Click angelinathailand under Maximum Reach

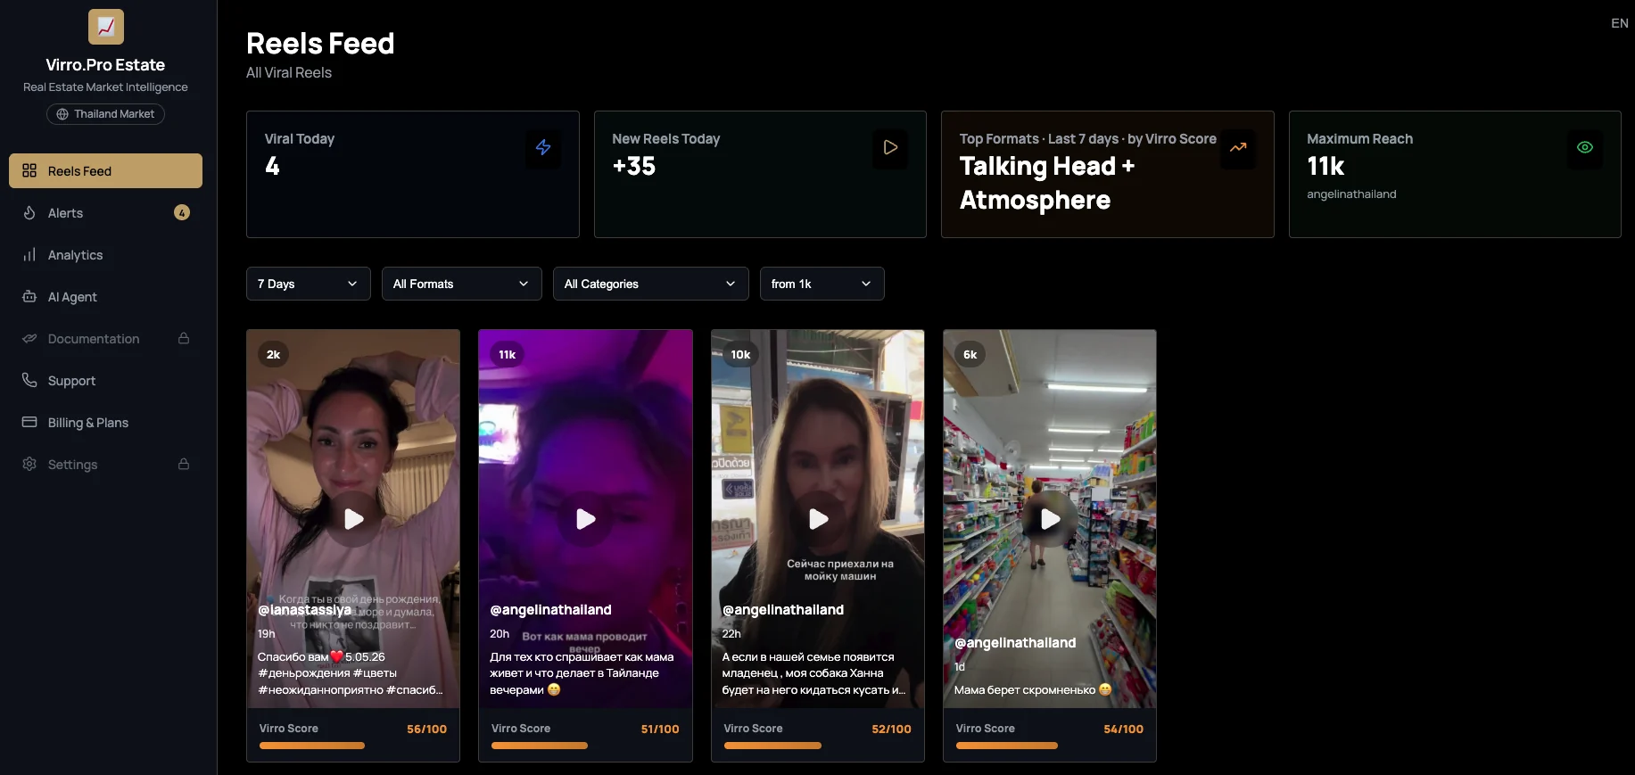(x=1351, y=194)
